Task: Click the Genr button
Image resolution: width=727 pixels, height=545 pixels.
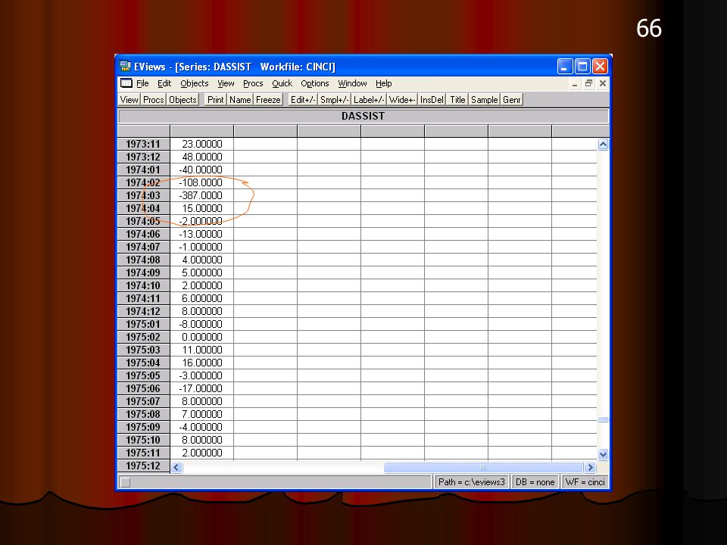Action: (x=511, y=100)
